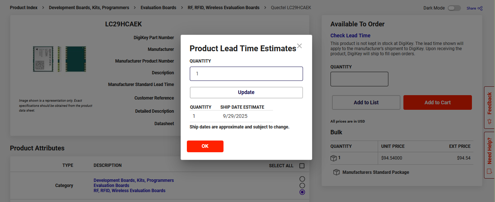The width and height of the screenshot is (495, 202).
Task: Toggle the Dark Mode switch
Action: pyautogui.click(x=454, y=8)
